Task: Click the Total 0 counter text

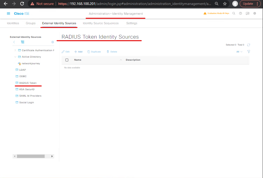Action: tap(241, 45)
